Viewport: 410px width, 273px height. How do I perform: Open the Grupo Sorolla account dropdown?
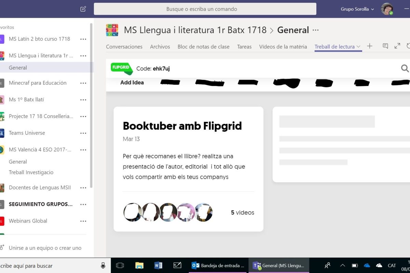click(x=357, y=9)
